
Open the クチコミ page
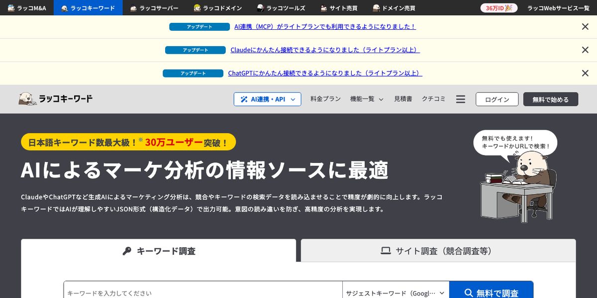click(434, 99)
